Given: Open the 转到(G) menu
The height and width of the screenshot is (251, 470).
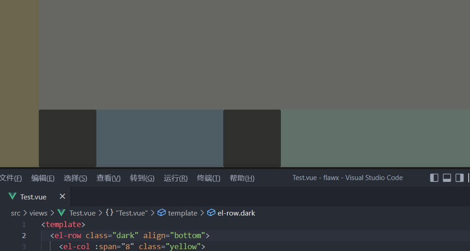Looking at the screenshot, I should click(142, 178).
